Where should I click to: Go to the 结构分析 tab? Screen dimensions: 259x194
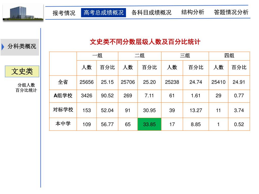pos(192,12)
